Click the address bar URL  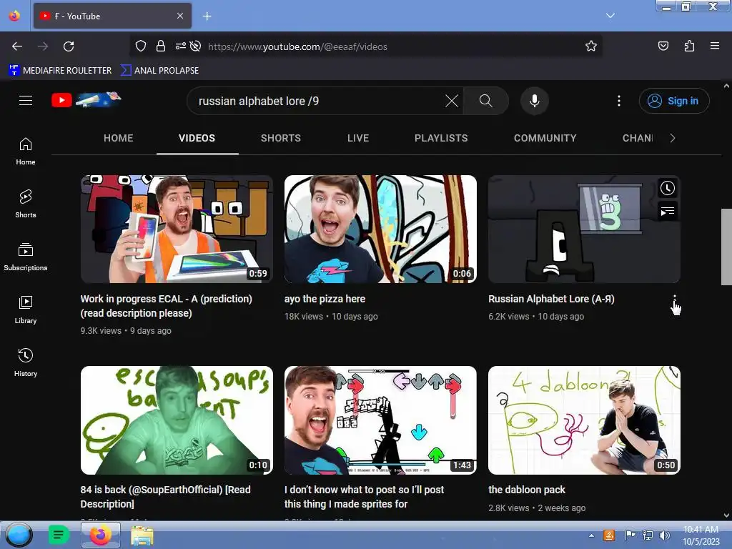point(297,46)
